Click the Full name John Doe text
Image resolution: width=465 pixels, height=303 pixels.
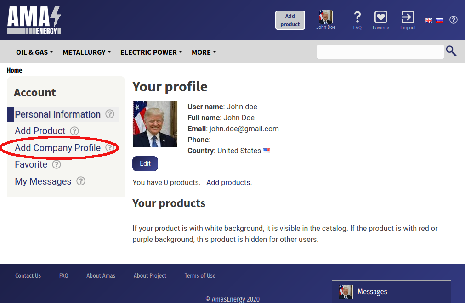coord(221,118)
